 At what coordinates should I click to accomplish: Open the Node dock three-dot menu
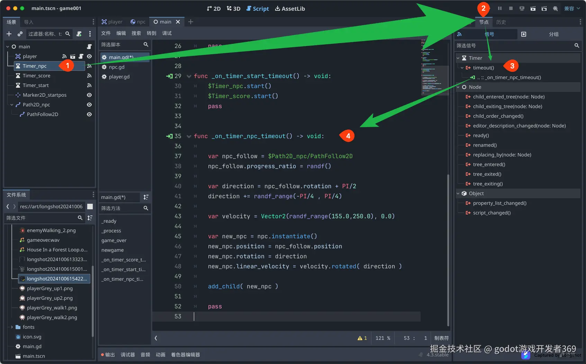(x=580, y=22)
